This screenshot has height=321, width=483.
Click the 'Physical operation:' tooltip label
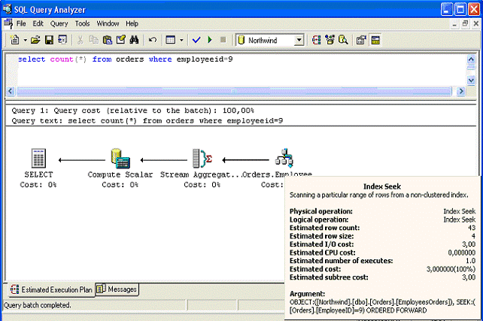point(321,211)
